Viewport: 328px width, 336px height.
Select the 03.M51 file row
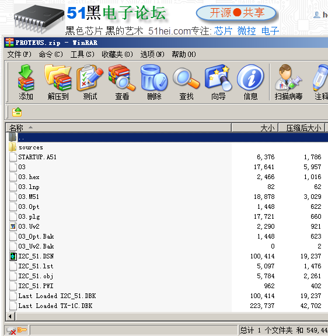(166, 197)
